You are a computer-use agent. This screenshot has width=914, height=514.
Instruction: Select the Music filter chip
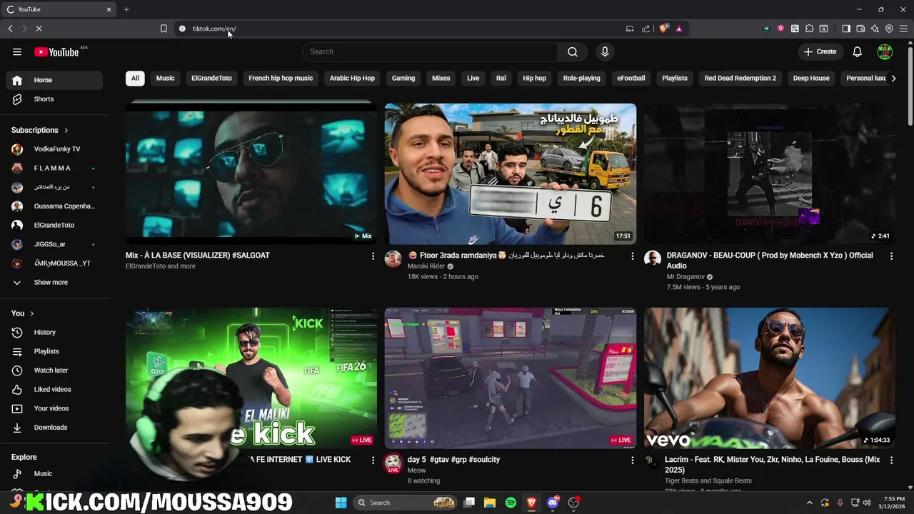[x=166, y=79]
